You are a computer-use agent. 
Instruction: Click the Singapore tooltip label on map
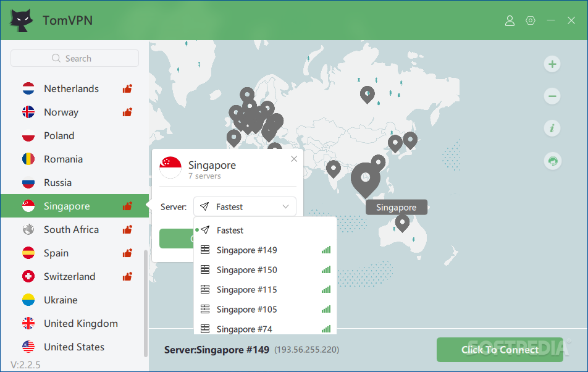pos(397,208)
